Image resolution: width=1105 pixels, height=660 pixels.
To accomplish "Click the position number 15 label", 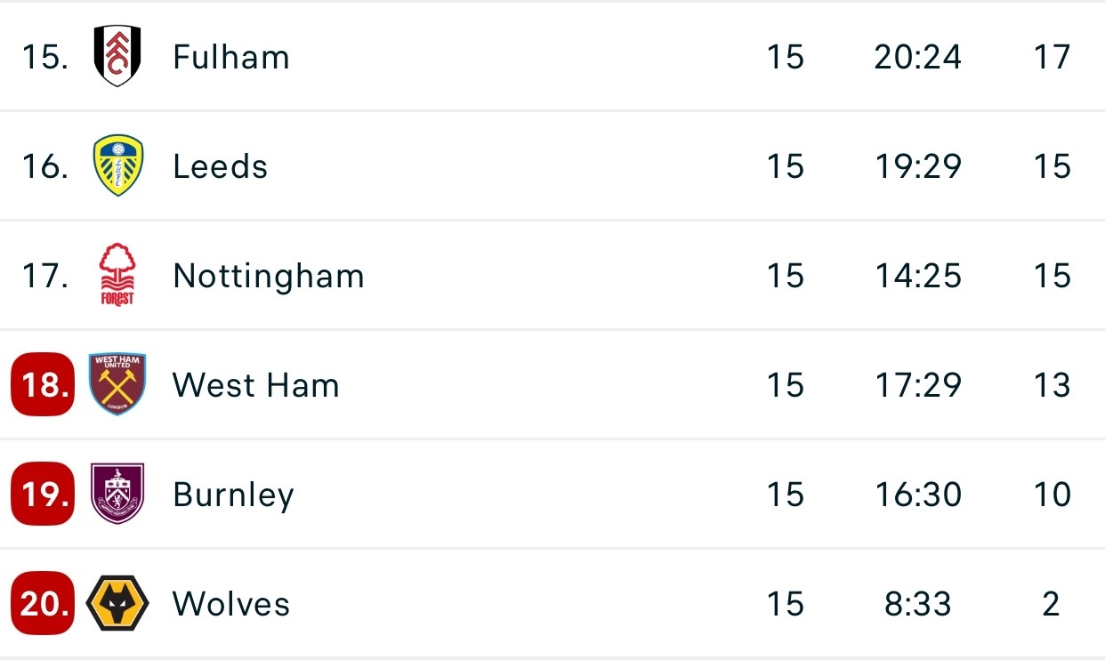I will coord(44,57).
